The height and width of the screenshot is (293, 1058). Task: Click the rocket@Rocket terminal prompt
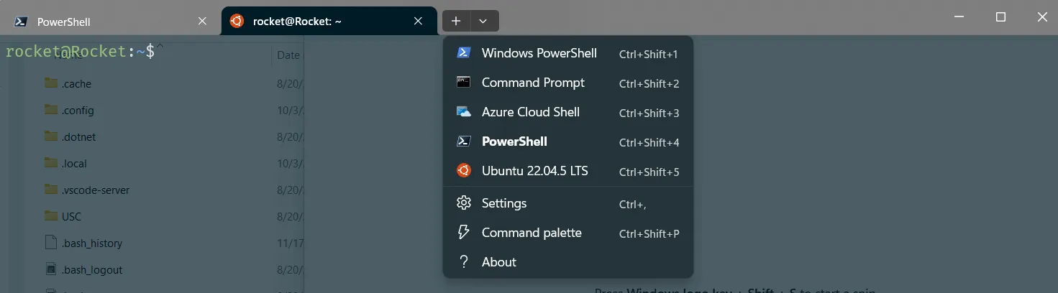[x=80, y=51]
